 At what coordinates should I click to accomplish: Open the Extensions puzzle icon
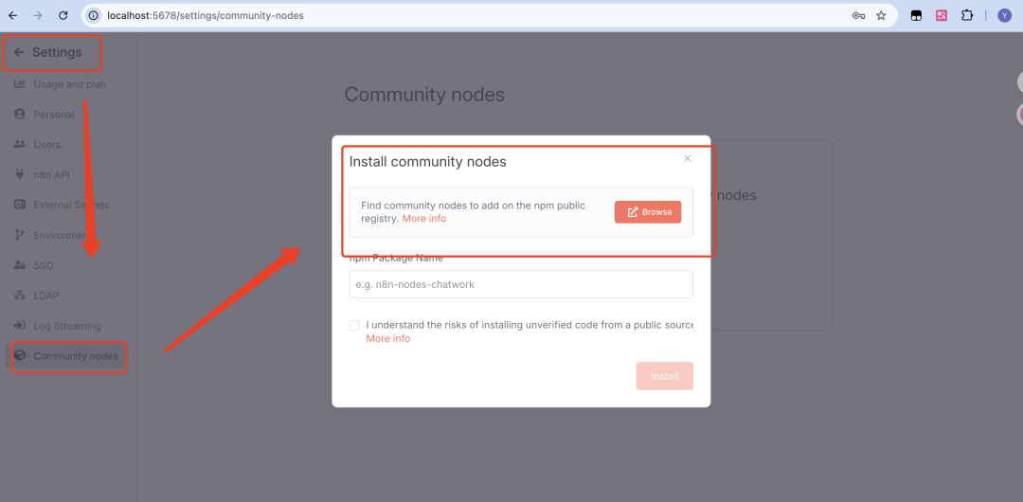click(x=967, y=15)
